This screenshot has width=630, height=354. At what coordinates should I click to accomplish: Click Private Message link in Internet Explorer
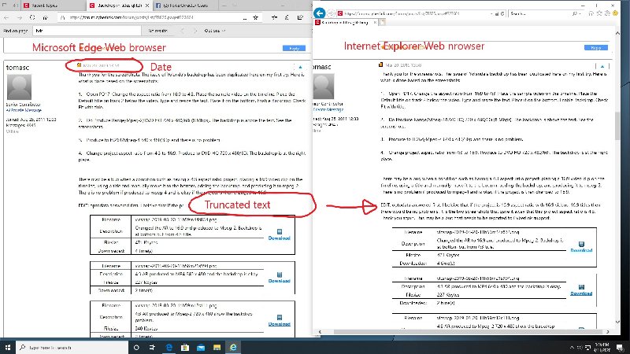pos(328,109)
